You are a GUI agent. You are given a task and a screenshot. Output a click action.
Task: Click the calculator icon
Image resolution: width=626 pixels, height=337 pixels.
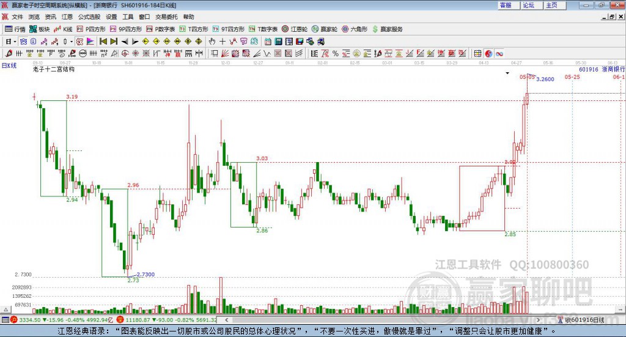(278, 42)
